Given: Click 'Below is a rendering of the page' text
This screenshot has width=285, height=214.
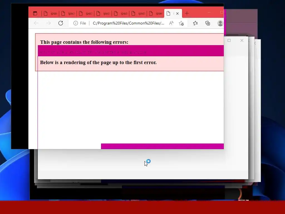Looking at the screenshot, I should (98, 62).
